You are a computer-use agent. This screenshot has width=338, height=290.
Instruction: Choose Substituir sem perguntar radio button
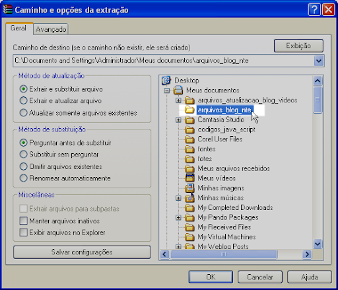coord(24,154)
